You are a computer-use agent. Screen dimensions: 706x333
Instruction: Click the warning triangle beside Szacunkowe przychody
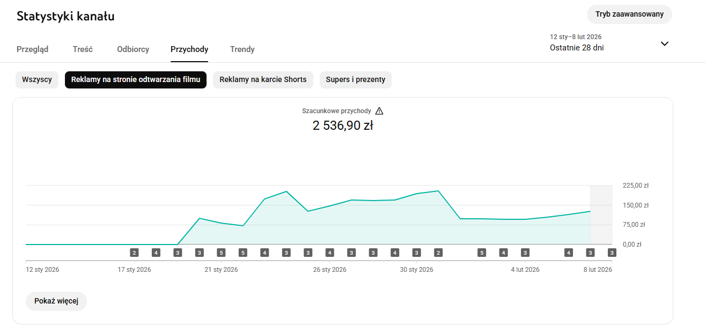(x=379, y=111)
